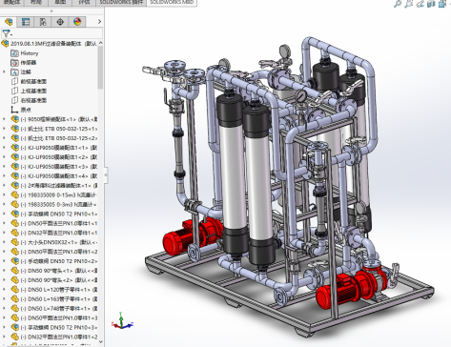Viewport: 451px width, 347px height.
Task: Select the 传感器 tree row text
Action: coord(29,63)
